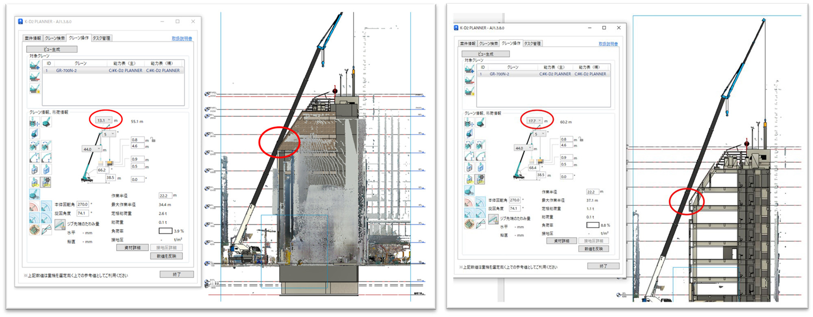Click remove crane icon in left window
The height and width of the screenshot is (317, 813).
pos(35,76)
